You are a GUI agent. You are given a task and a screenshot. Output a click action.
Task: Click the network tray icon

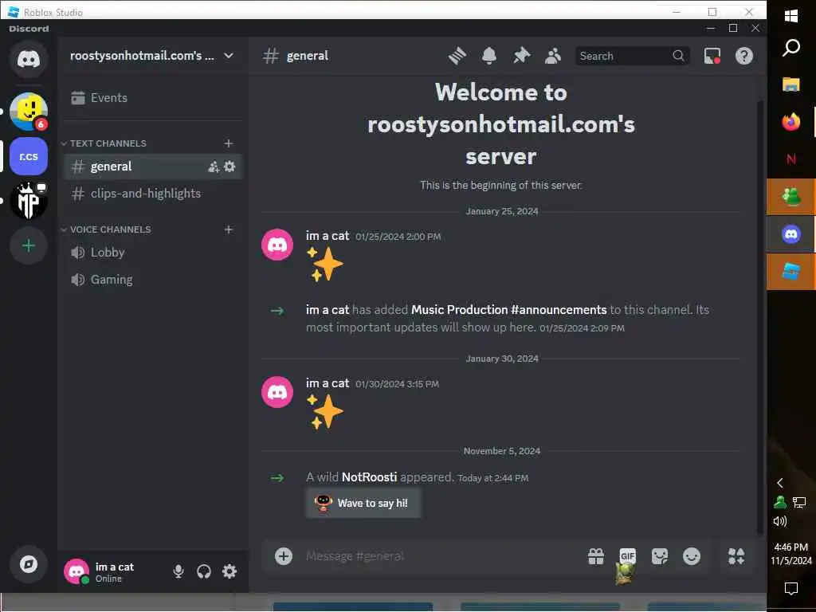[798, 502]
